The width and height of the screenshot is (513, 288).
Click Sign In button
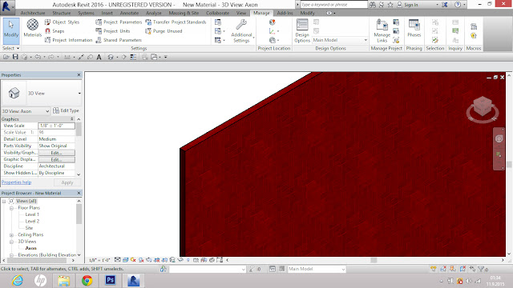pyautogui.click(x=408, y=5)
